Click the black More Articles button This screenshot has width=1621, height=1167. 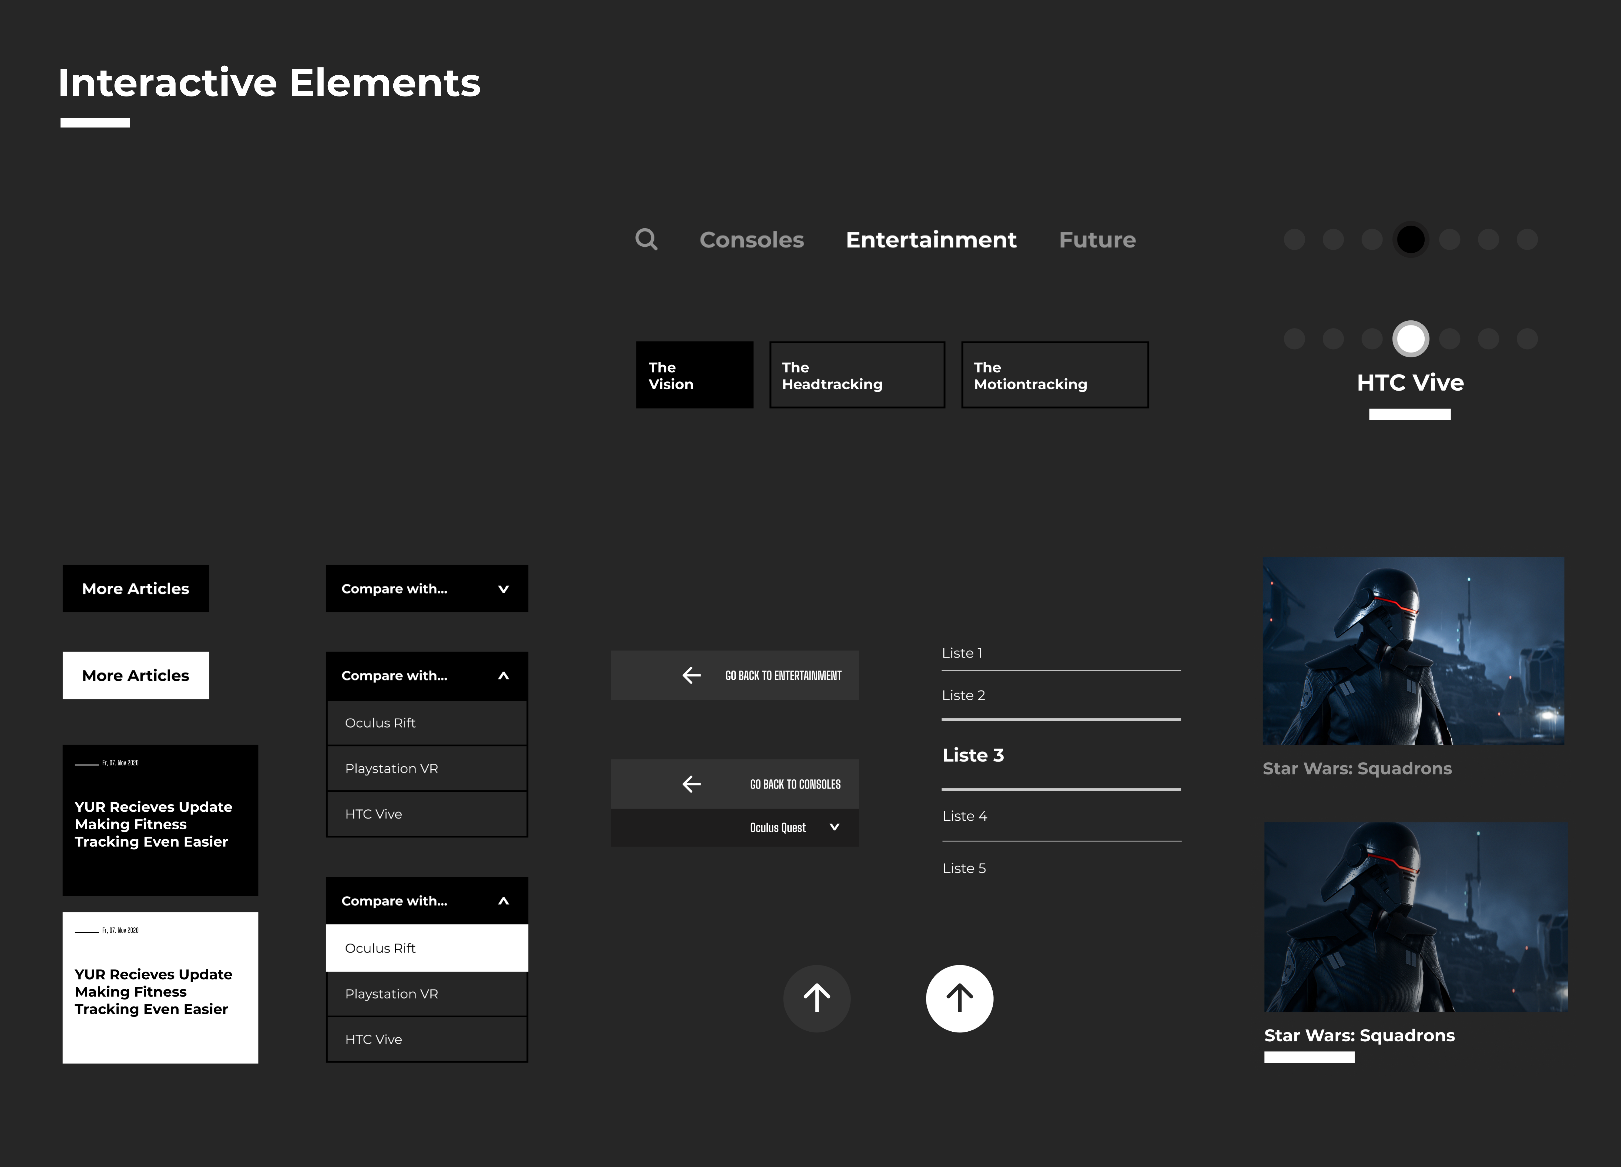click(x=136, y=589)
